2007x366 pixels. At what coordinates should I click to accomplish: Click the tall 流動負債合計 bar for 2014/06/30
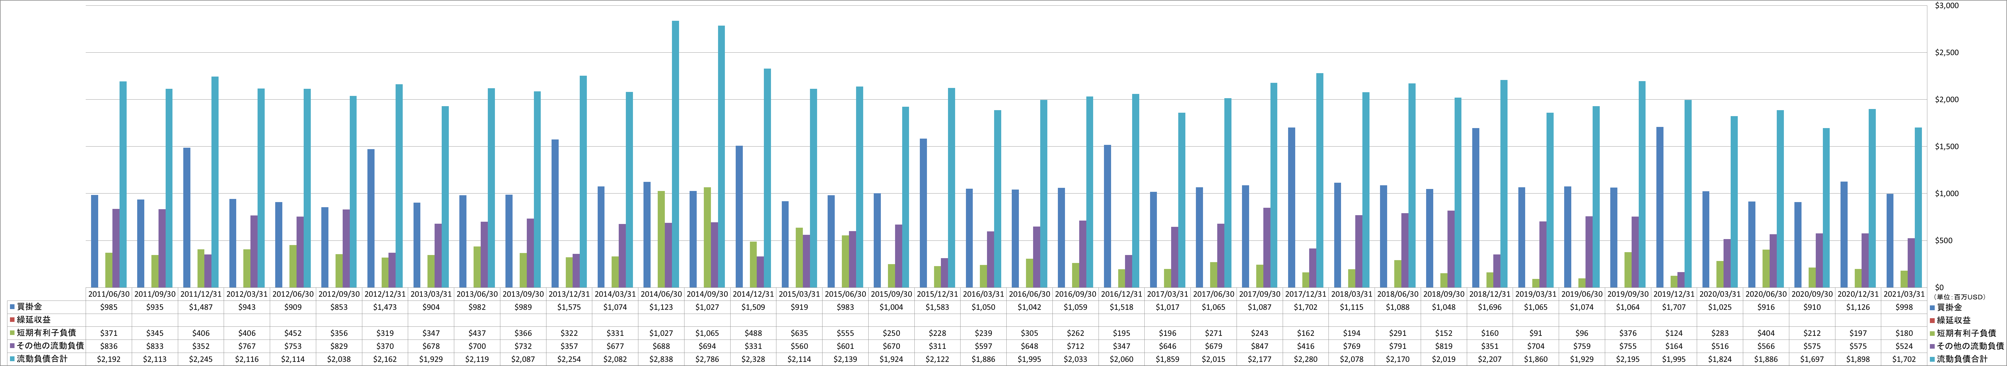pyautogui.click(x=675, y=154)
